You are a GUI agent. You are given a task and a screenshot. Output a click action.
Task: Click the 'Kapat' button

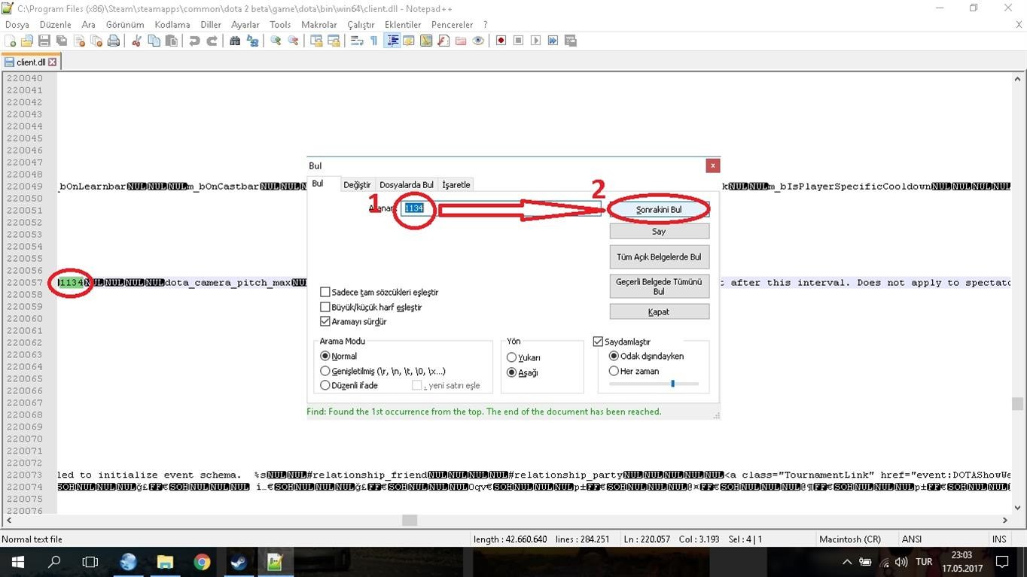[659, 311]
